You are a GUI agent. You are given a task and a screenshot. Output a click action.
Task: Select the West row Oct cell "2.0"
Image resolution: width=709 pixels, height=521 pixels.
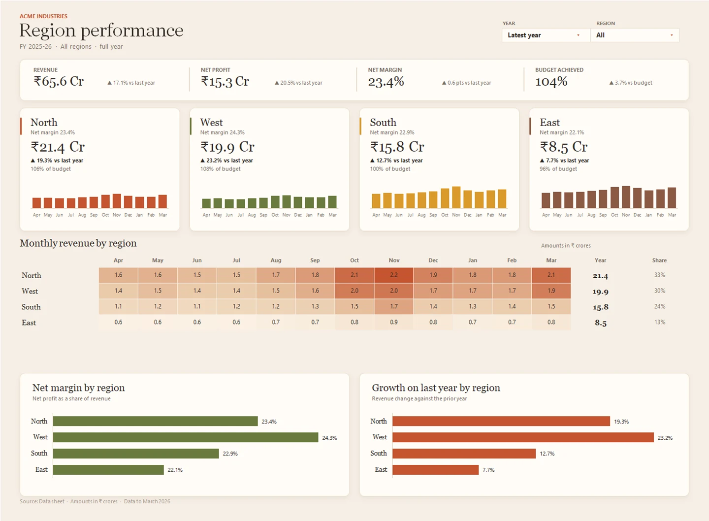354,291
